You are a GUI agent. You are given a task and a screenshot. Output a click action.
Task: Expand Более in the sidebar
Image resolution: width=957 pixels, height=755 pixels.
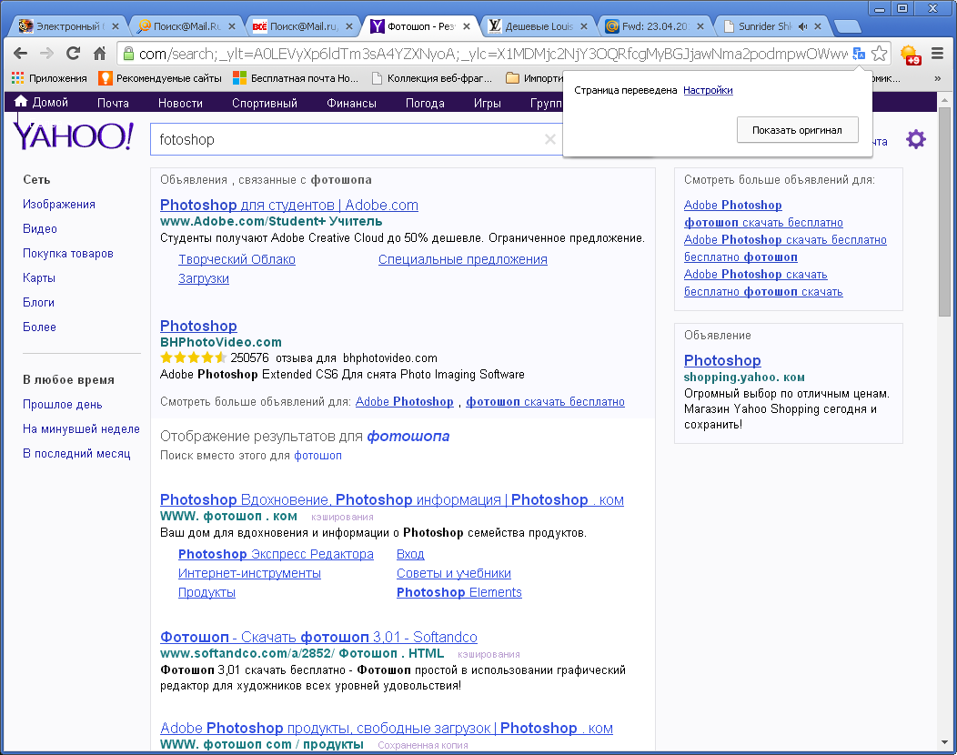(x=39, y=327)
